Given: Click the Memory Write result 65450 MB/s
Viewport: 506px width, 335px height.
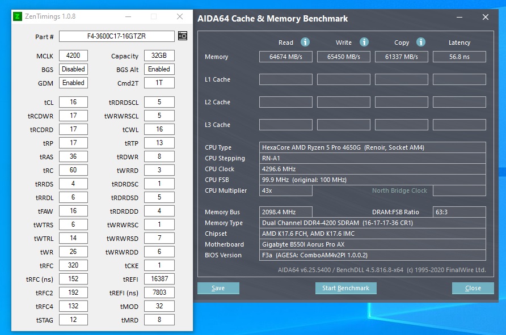Looking at the screenshot, I should (343, 57).
